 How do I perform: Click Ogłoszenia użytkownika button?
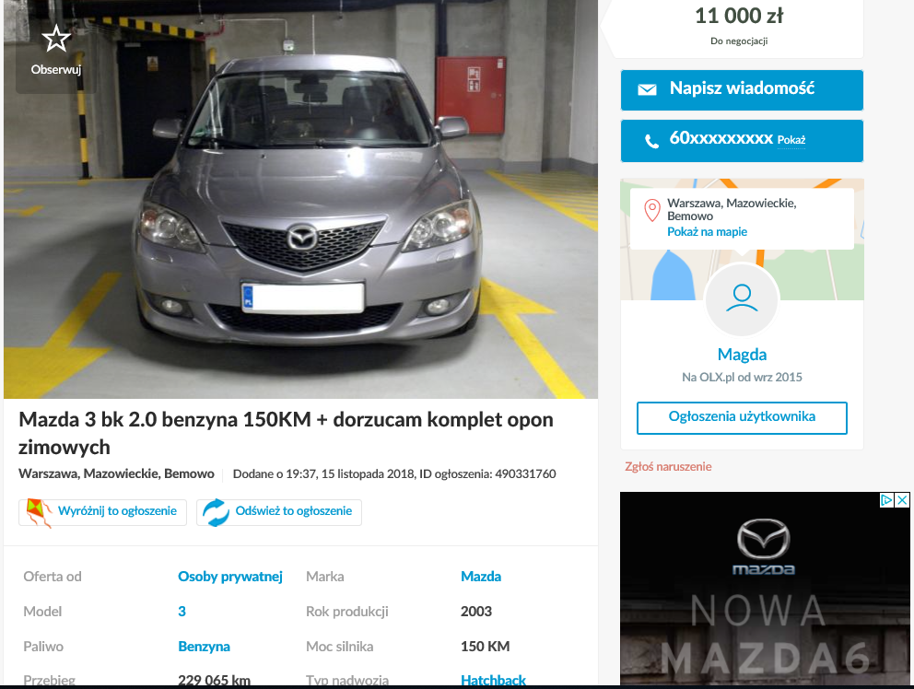click(x=742, y=417)
